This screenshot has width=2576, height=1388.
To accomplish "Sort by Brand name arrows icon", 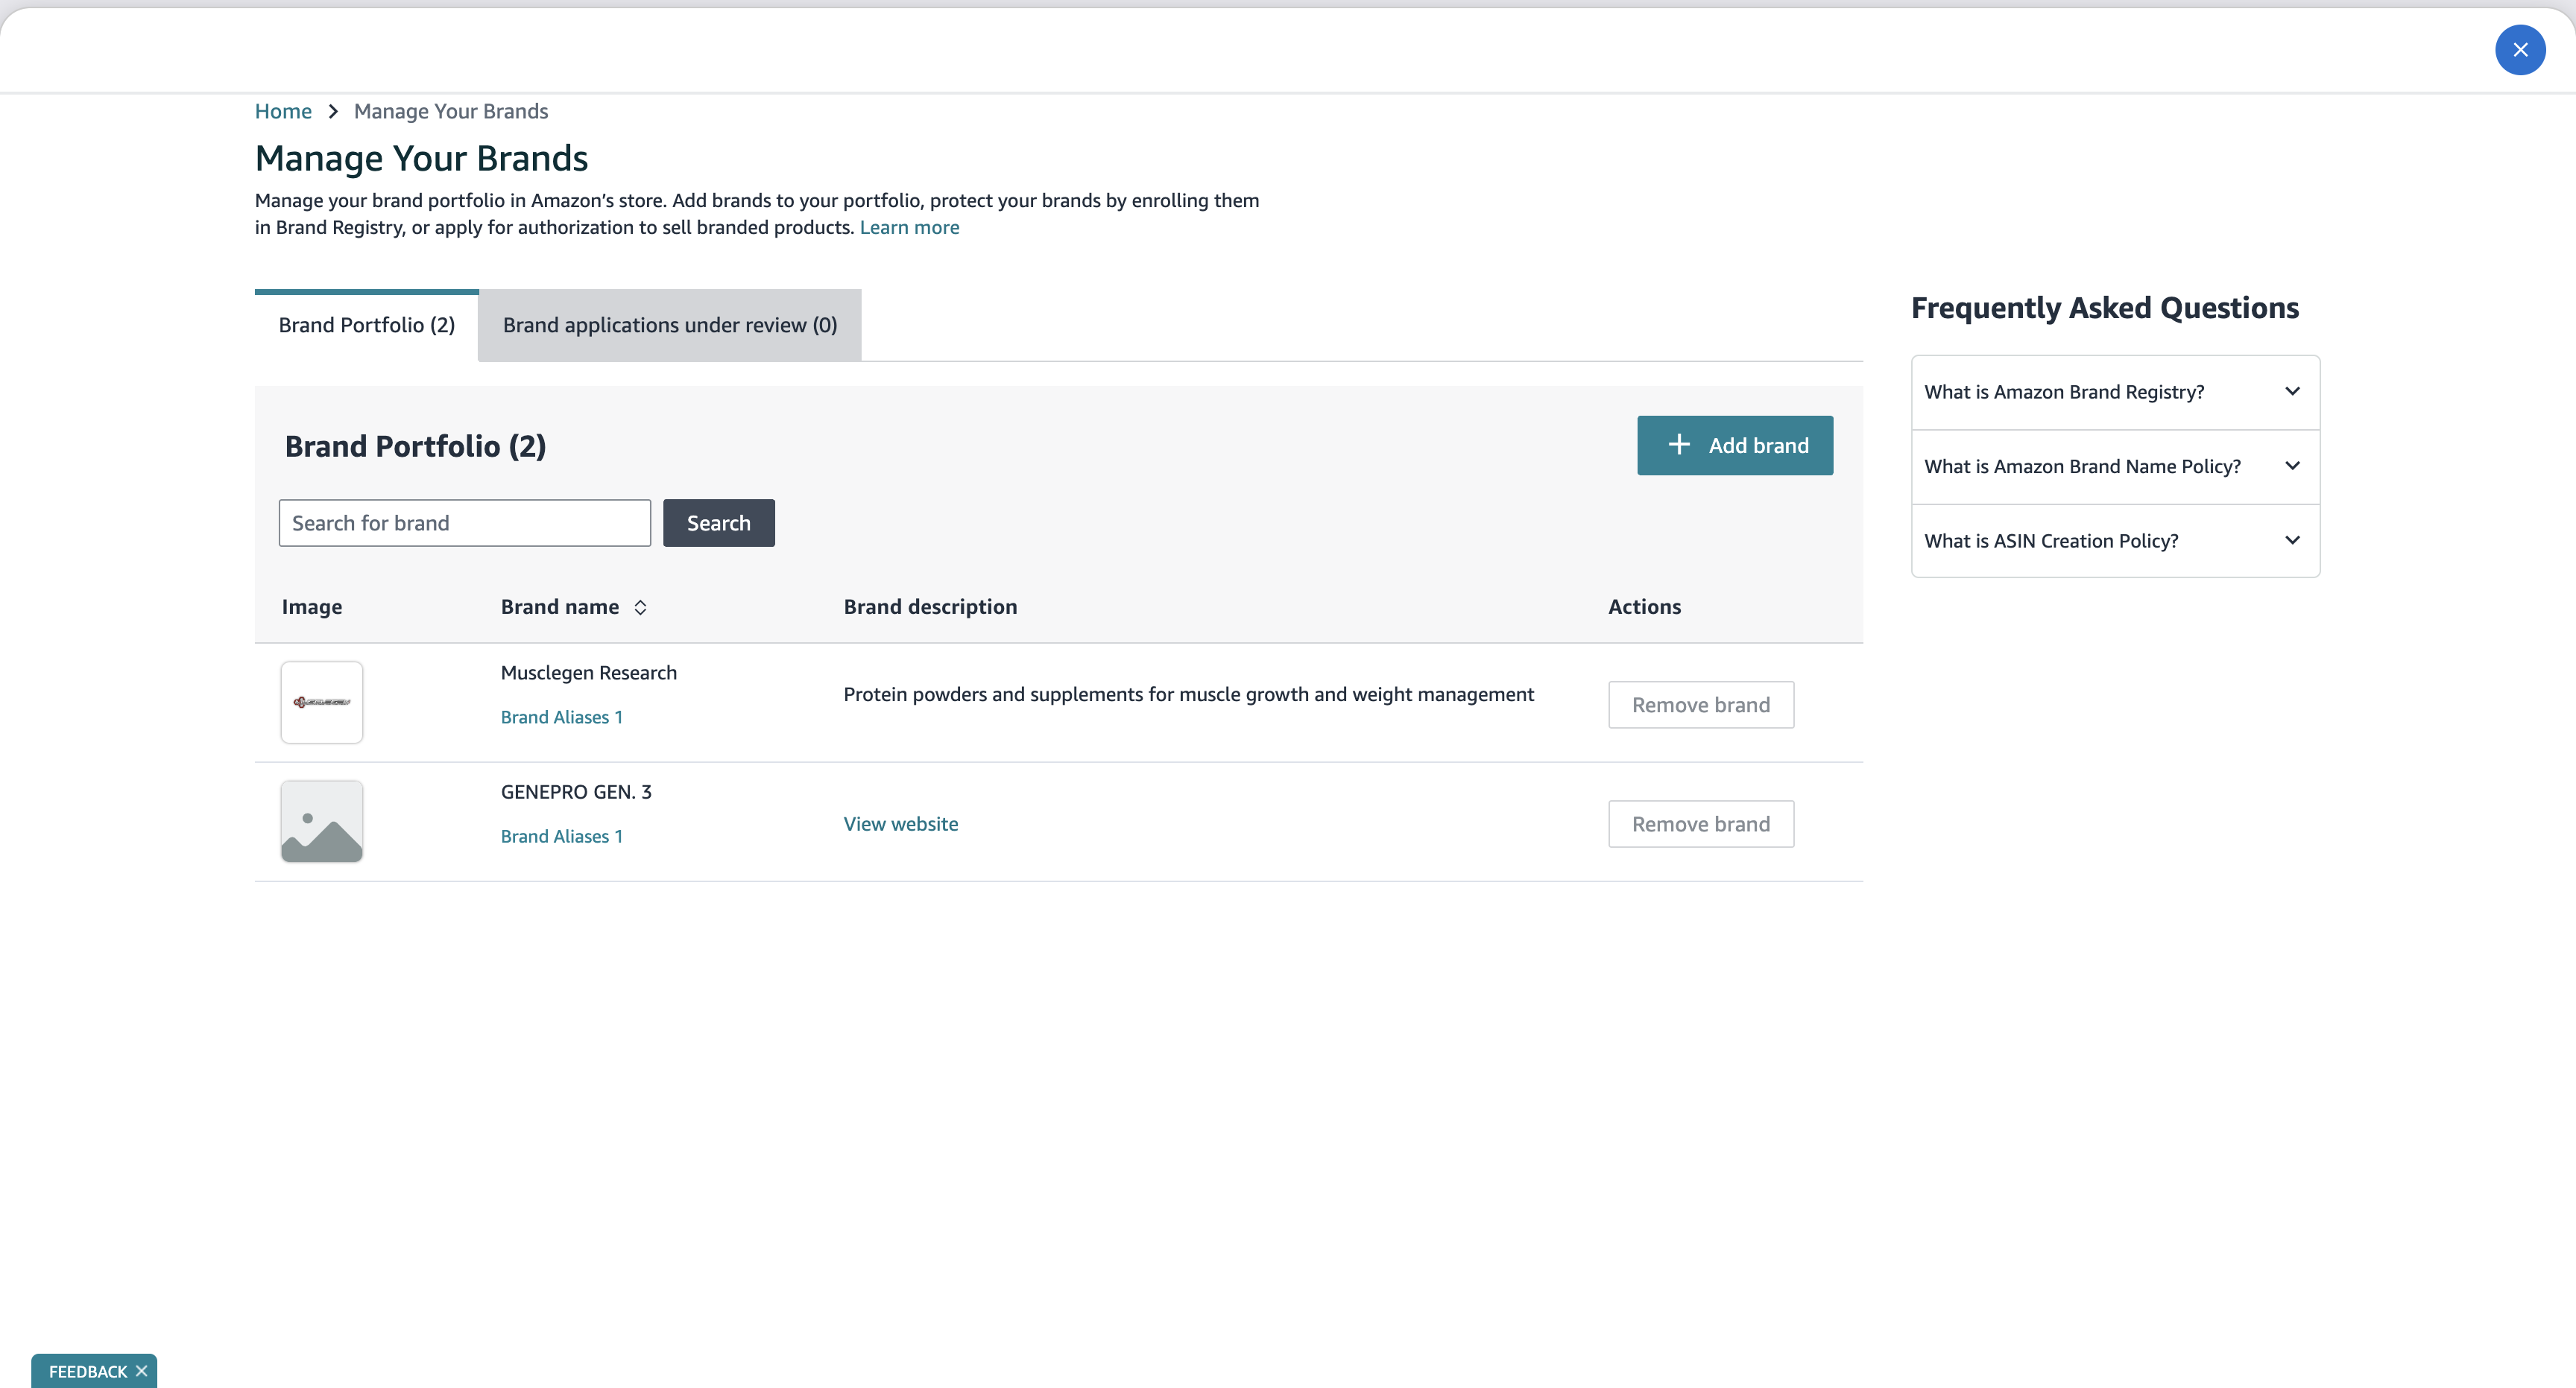I will pos(640,607).
